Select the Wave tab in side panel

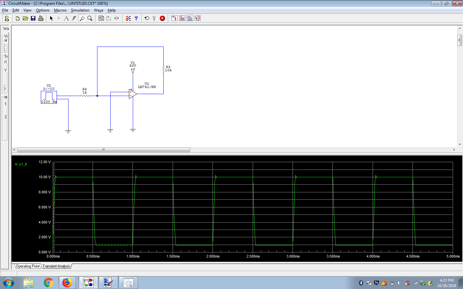pos(6,29)
